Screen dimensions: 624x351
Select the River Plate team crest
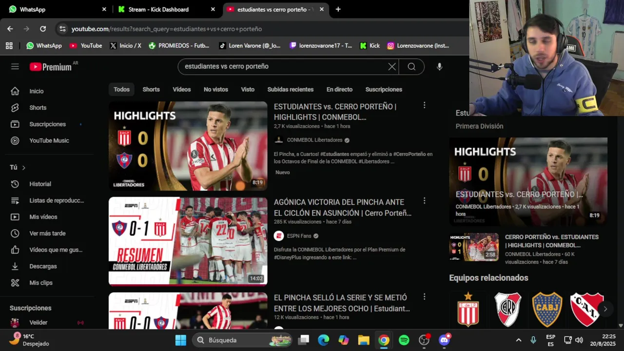[508, 309]
